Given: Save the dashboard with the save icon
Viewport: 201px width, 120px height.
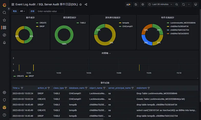Looking at the screenshot, I should coord(136,5).
